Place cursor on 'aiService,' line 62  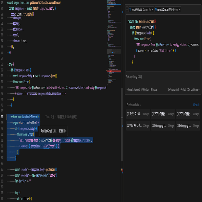click(18, 29)
